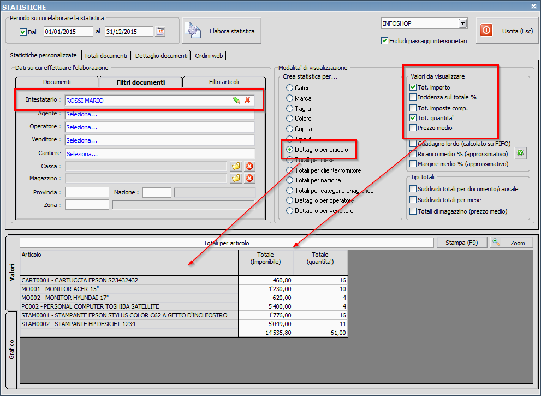Select the Totali per mese radio option

tap(290, 160)
